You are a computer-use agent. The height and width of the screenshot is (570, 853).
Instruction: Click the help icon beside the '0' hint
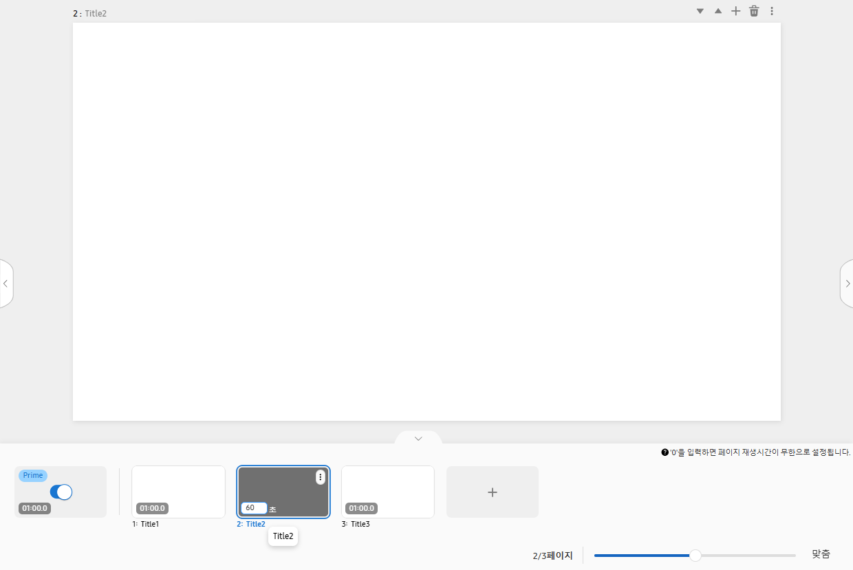665,452
